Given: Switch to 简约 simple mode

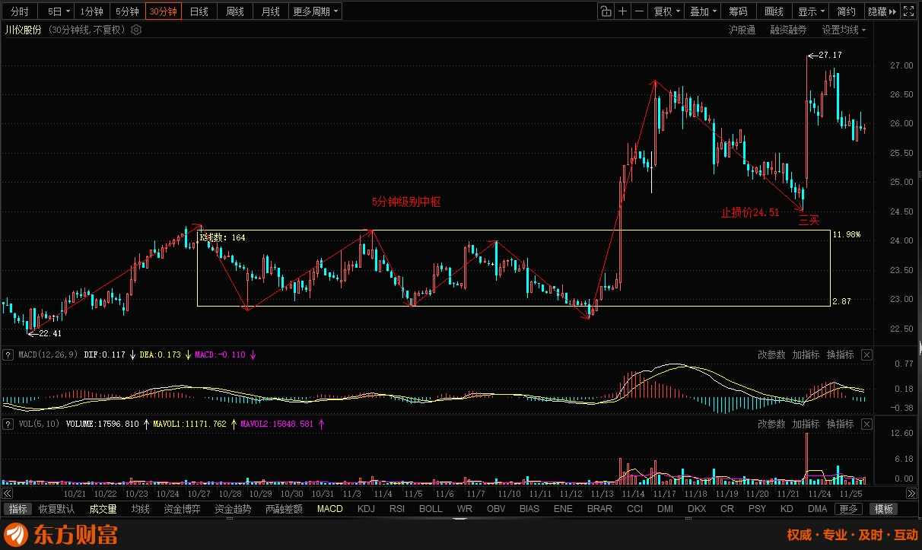Looking at the screenshot, I should [846, 11].
